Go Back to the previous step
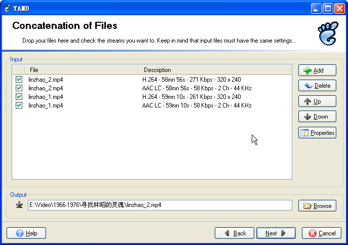This screenshot has width=348, height=245. [x=235, y=233]
